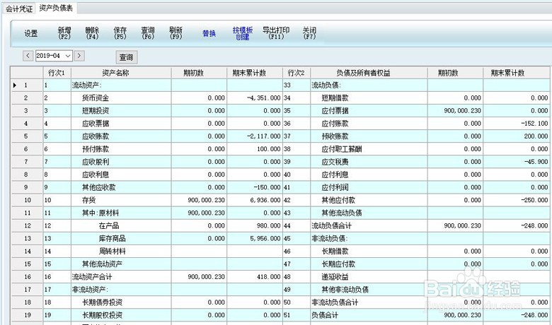Select the 流动资产: cell
This screenshot has height=325, width=552.
[121, 85]
